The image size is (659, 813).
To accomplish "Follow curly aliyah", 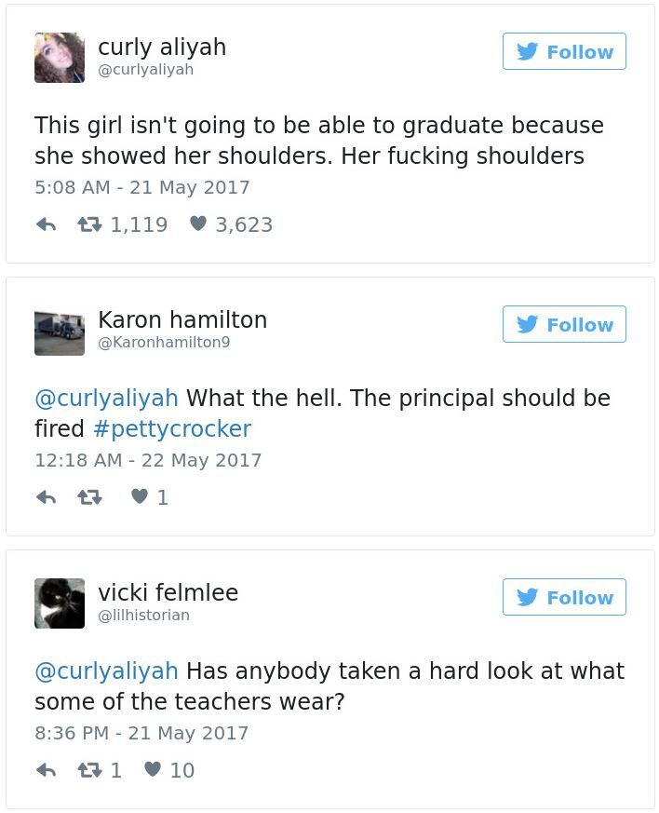I will 564,52.
